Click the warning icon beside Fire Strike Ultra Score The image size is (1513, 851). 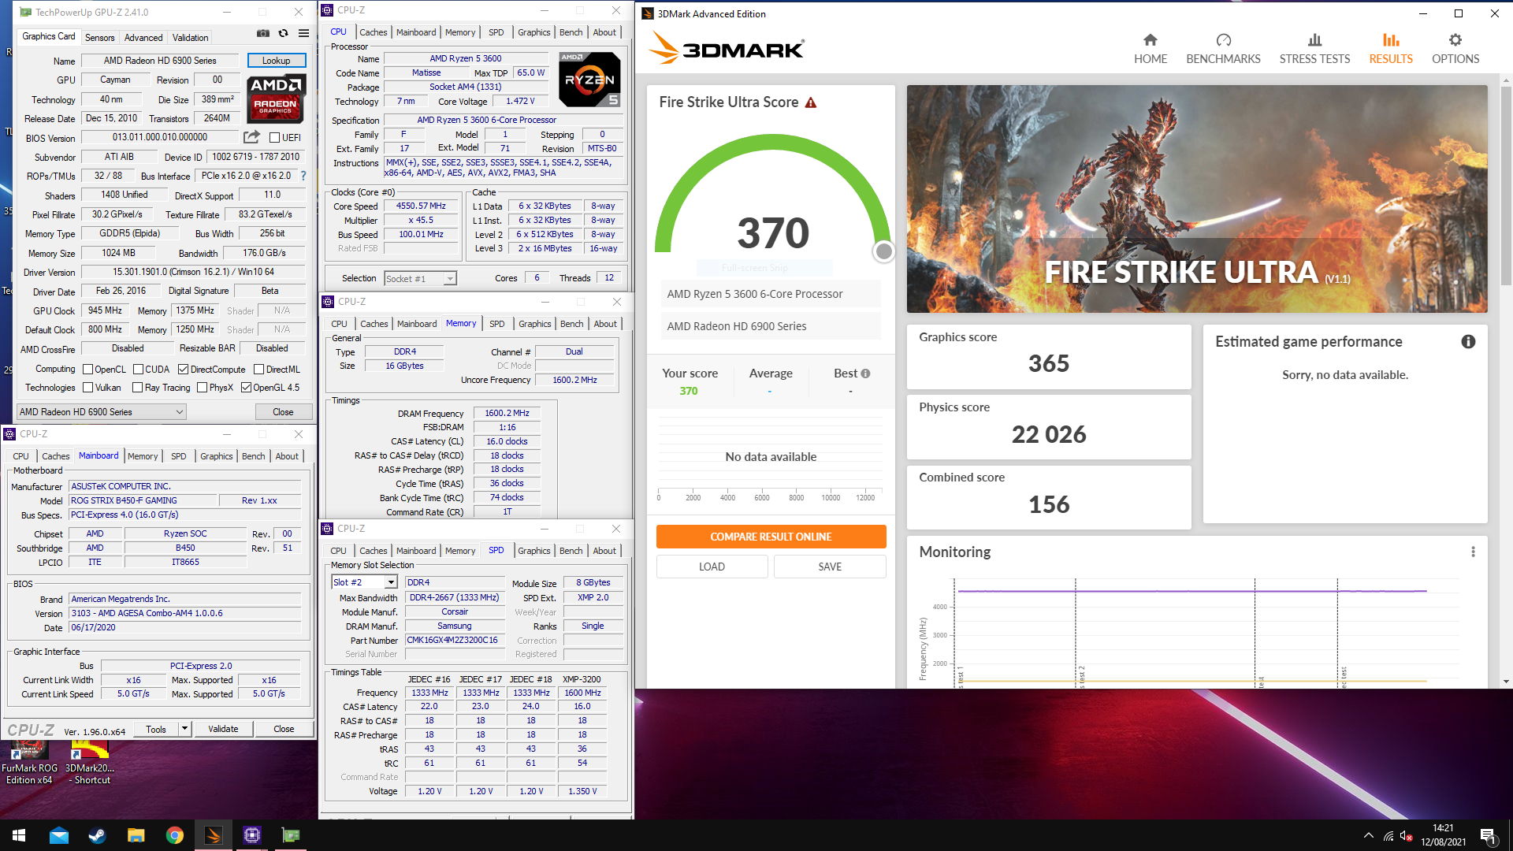point(811,102)
